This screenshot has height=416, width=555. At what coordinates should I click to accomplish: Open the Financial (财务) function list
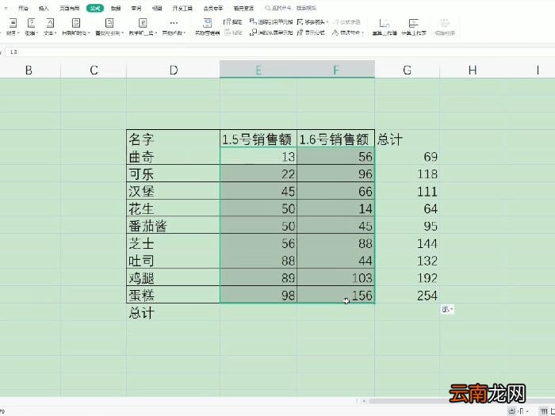[x=13, y=27]
